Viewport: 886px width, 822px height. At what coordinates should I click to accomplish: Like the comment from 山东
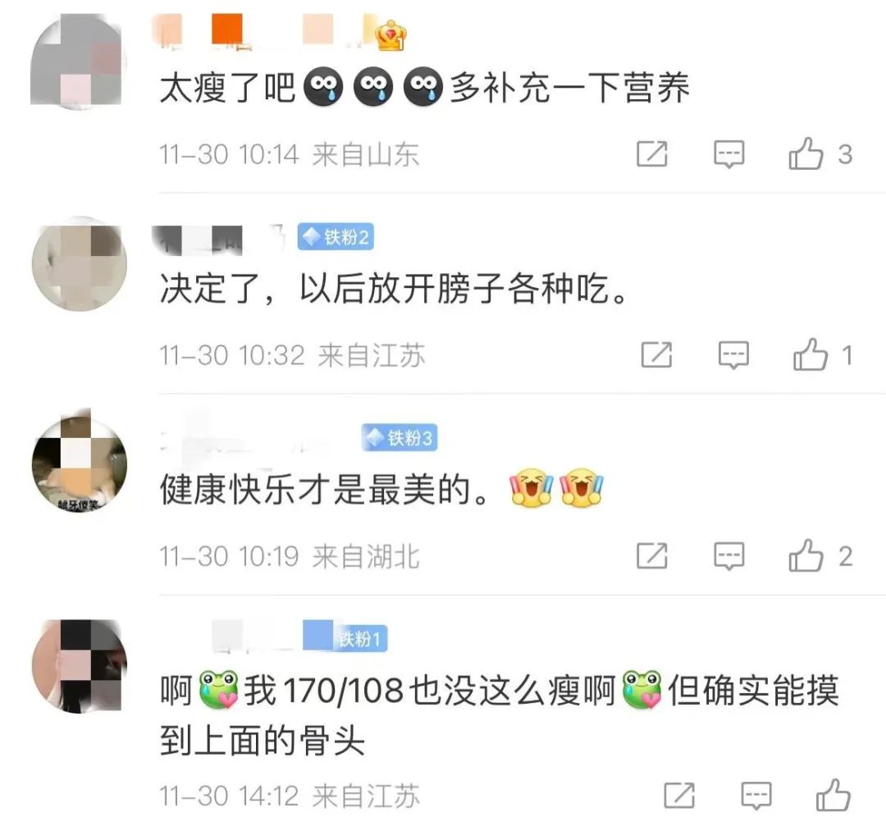(806, 153)
